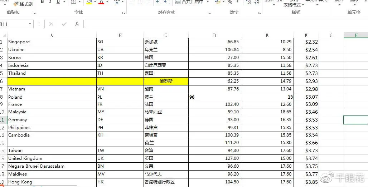Image resolution: width=368 pixels, height=187 pixels.
Task: Open the phonetic guide (wén 文) tool
Action: tap(117, 2)
